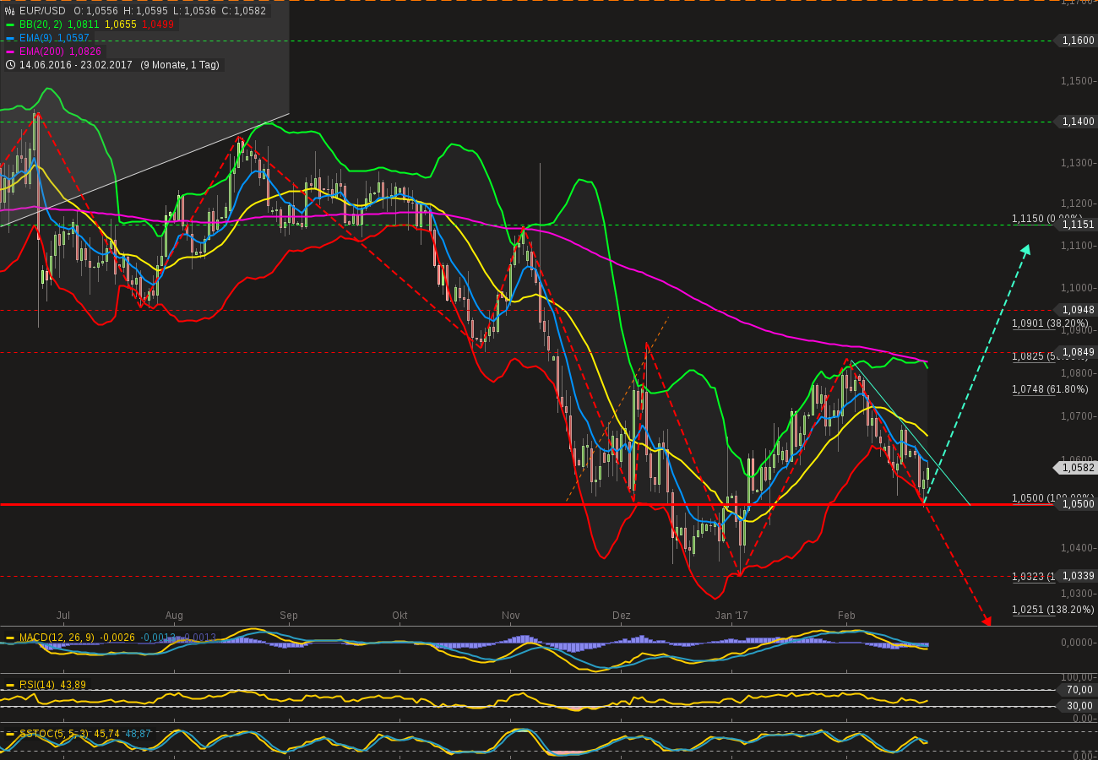Click the duration text (9 Monate, 1 Tag)

point(181,65)
